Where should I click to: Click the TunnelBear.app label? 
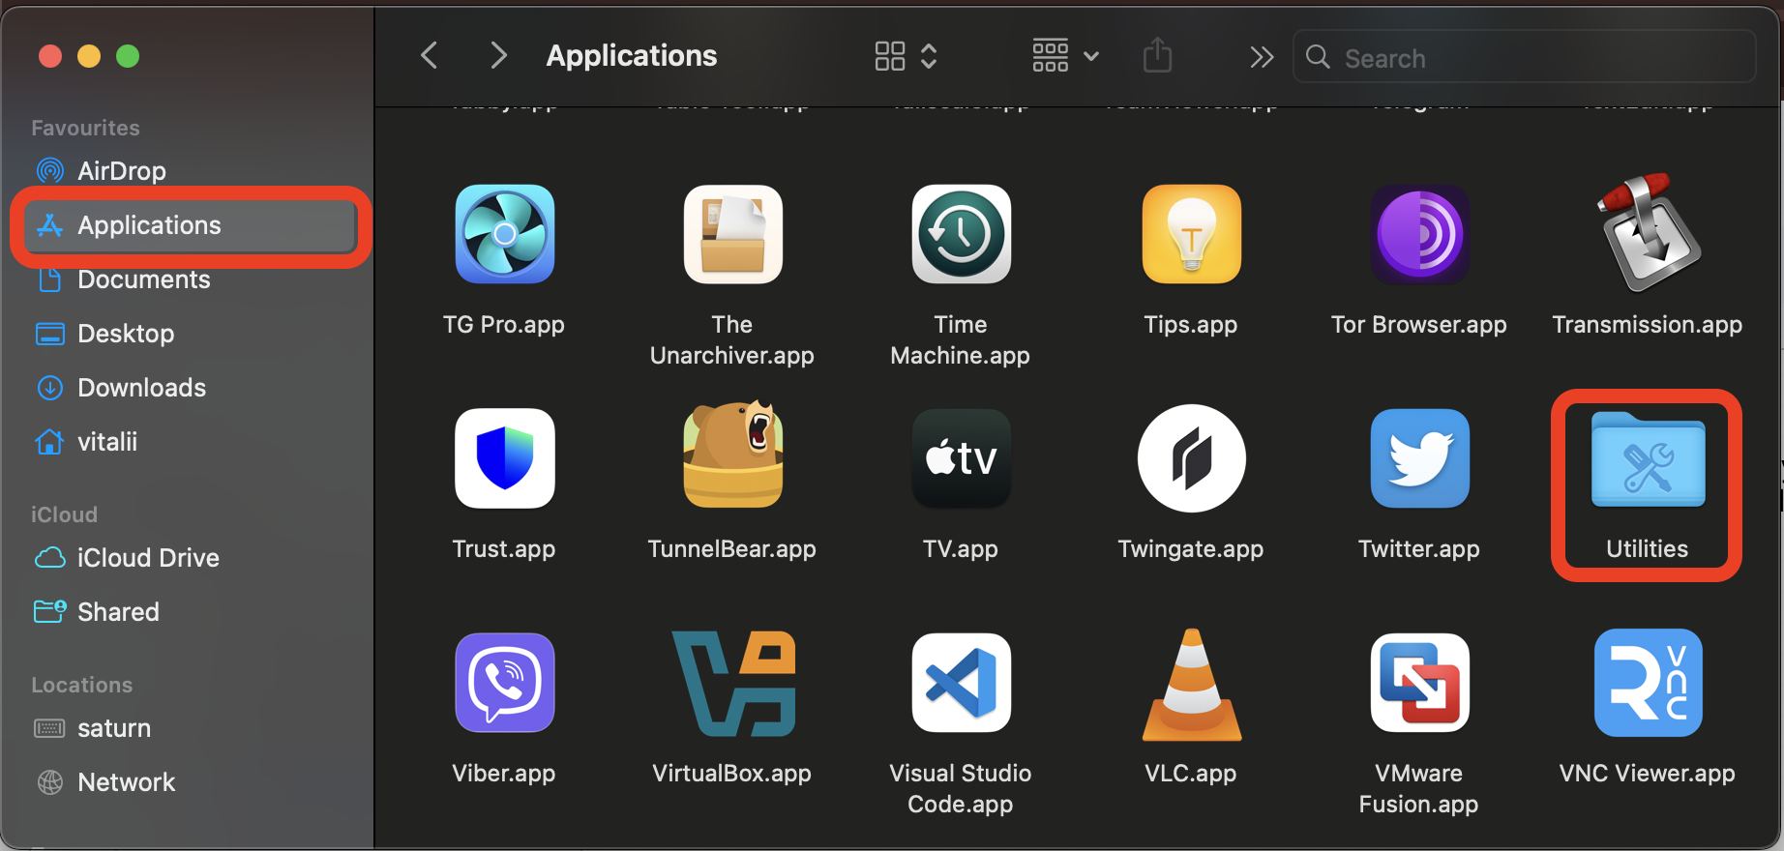click(x=732, y=549)
